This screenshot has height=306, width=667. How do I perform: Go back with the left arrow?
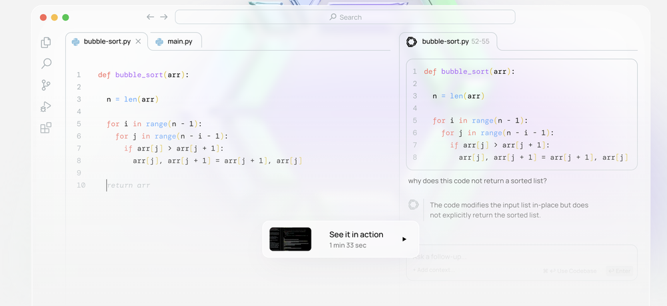(x=150, y=17)
